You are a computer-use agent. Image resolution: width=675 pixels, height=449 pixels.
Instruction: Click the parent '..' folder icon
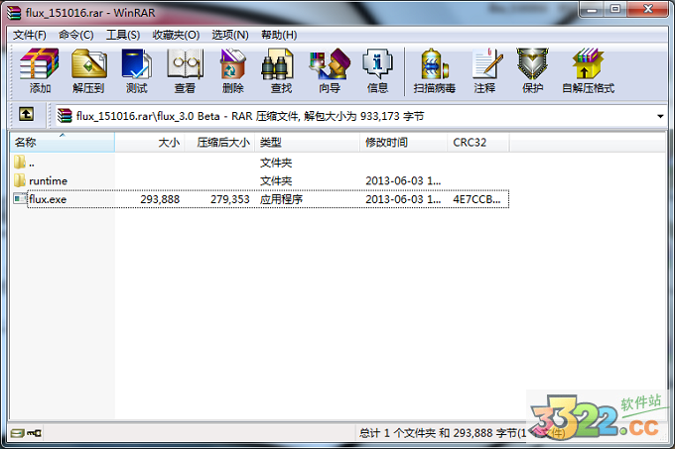(x=20, y=162)
